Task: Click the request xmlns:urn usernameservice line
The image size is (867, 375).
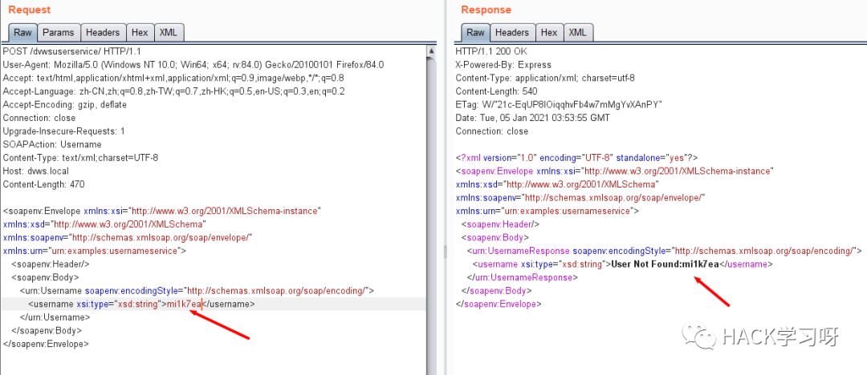Action: [x=95, y=251]
